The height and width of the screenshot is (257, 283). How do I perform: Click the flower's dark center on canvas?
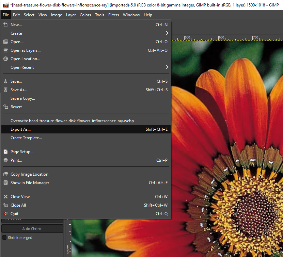click(x=255, y=214)
